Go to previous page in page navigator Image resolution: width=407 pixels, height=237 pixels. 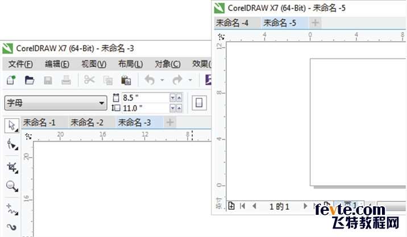(x=255, y=206)
